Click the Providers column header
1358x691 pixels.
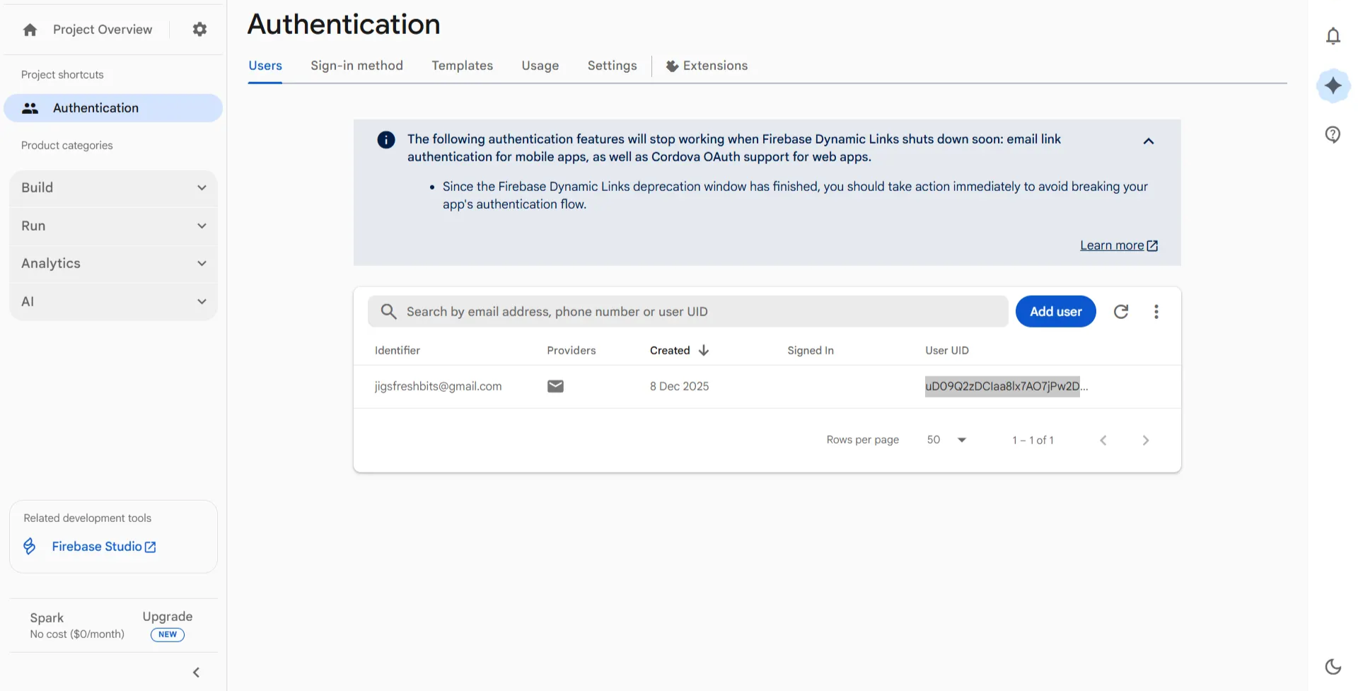571,351
